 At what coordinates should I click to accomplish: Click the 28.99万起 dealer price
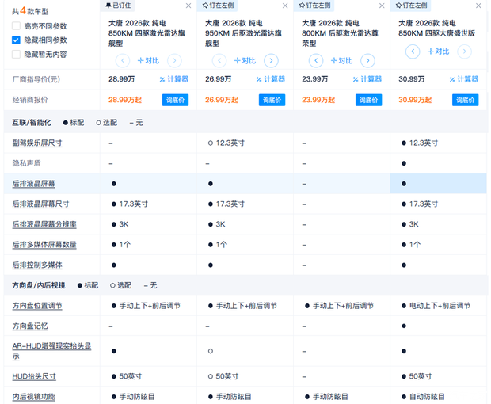click(125, 100)
